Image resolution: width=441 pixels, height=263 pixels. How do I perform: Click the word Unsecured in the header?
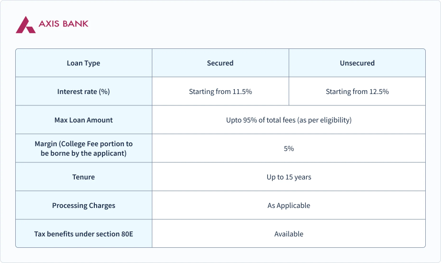coord(357,63)
